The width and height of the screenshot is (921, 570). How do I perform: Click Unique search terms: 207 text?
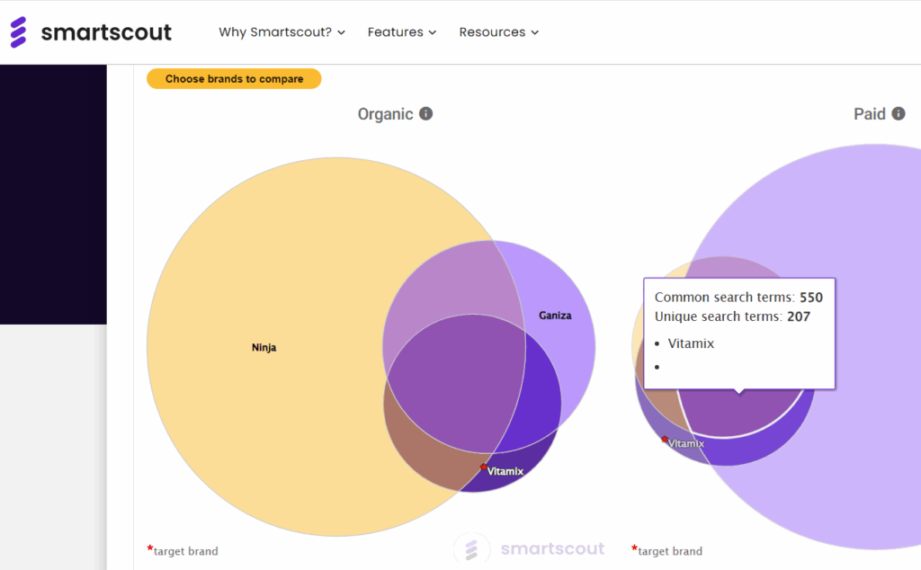click(x=732, y=316)
